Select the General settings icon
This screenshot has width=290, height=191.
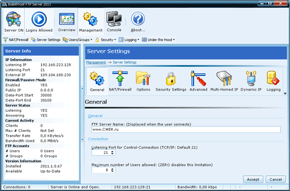tap(97, 82)
